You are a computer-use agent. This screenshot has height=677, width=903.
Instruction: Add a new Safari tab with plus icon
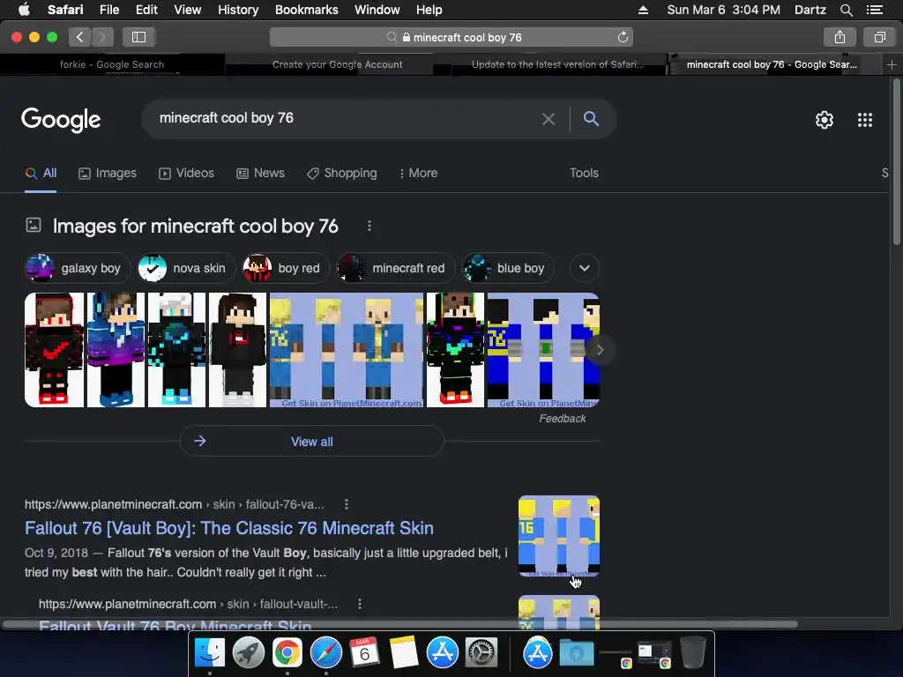[892, 64]
